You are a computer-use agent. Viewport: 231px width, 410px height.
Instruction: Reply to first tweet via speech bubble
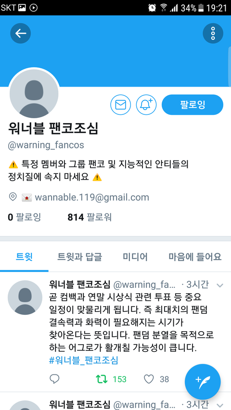[54, 379]
